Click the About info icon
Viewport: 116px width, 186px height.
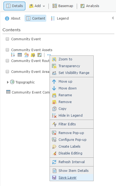(7, 18)
